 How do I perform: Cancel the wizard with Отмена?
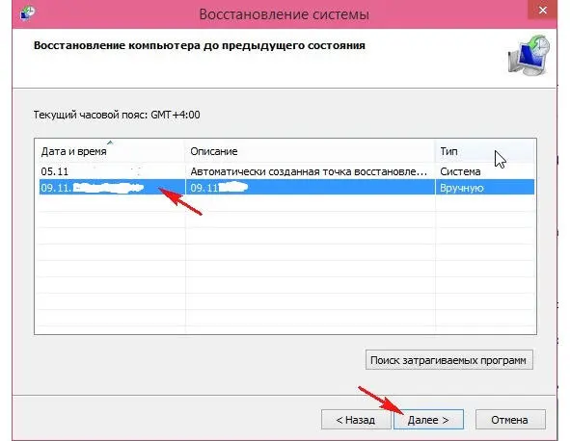510,420
